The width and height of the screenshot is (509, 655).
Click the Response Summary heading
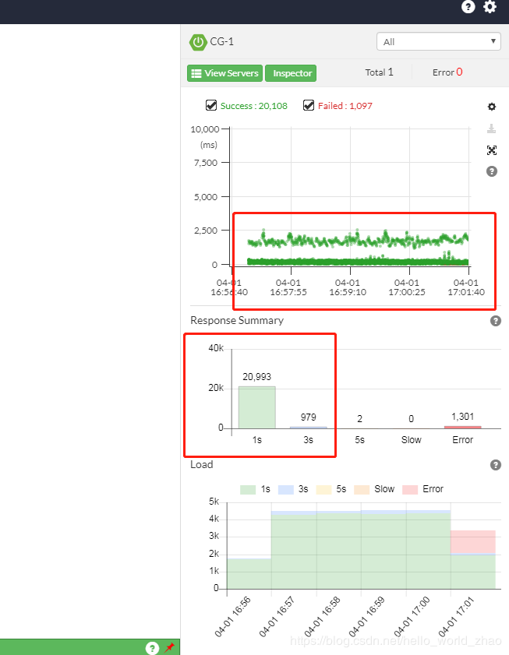(x=237, y=320)
